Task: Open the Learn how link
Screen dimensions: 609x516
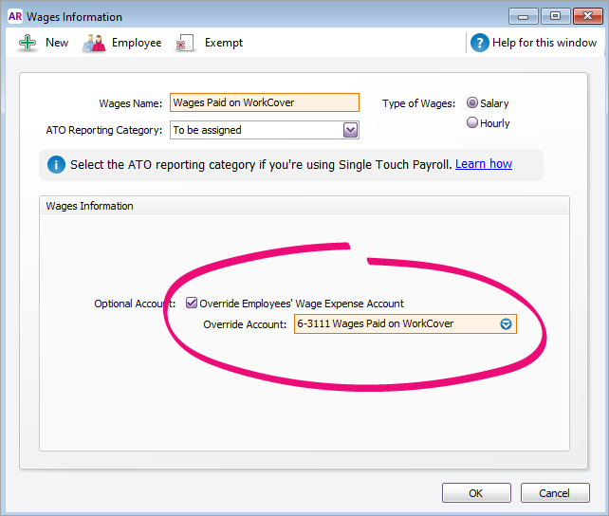Action: pos(483,164)
